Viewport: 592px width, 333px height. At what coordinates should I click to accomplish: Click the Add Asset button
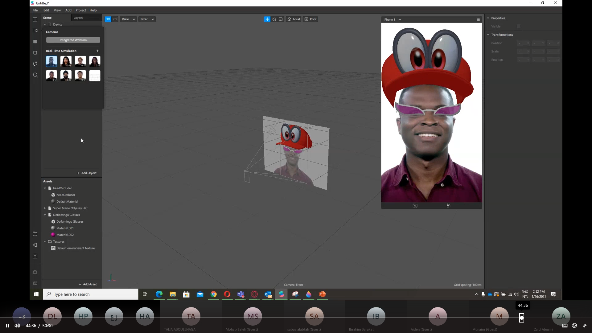point(88,284)
